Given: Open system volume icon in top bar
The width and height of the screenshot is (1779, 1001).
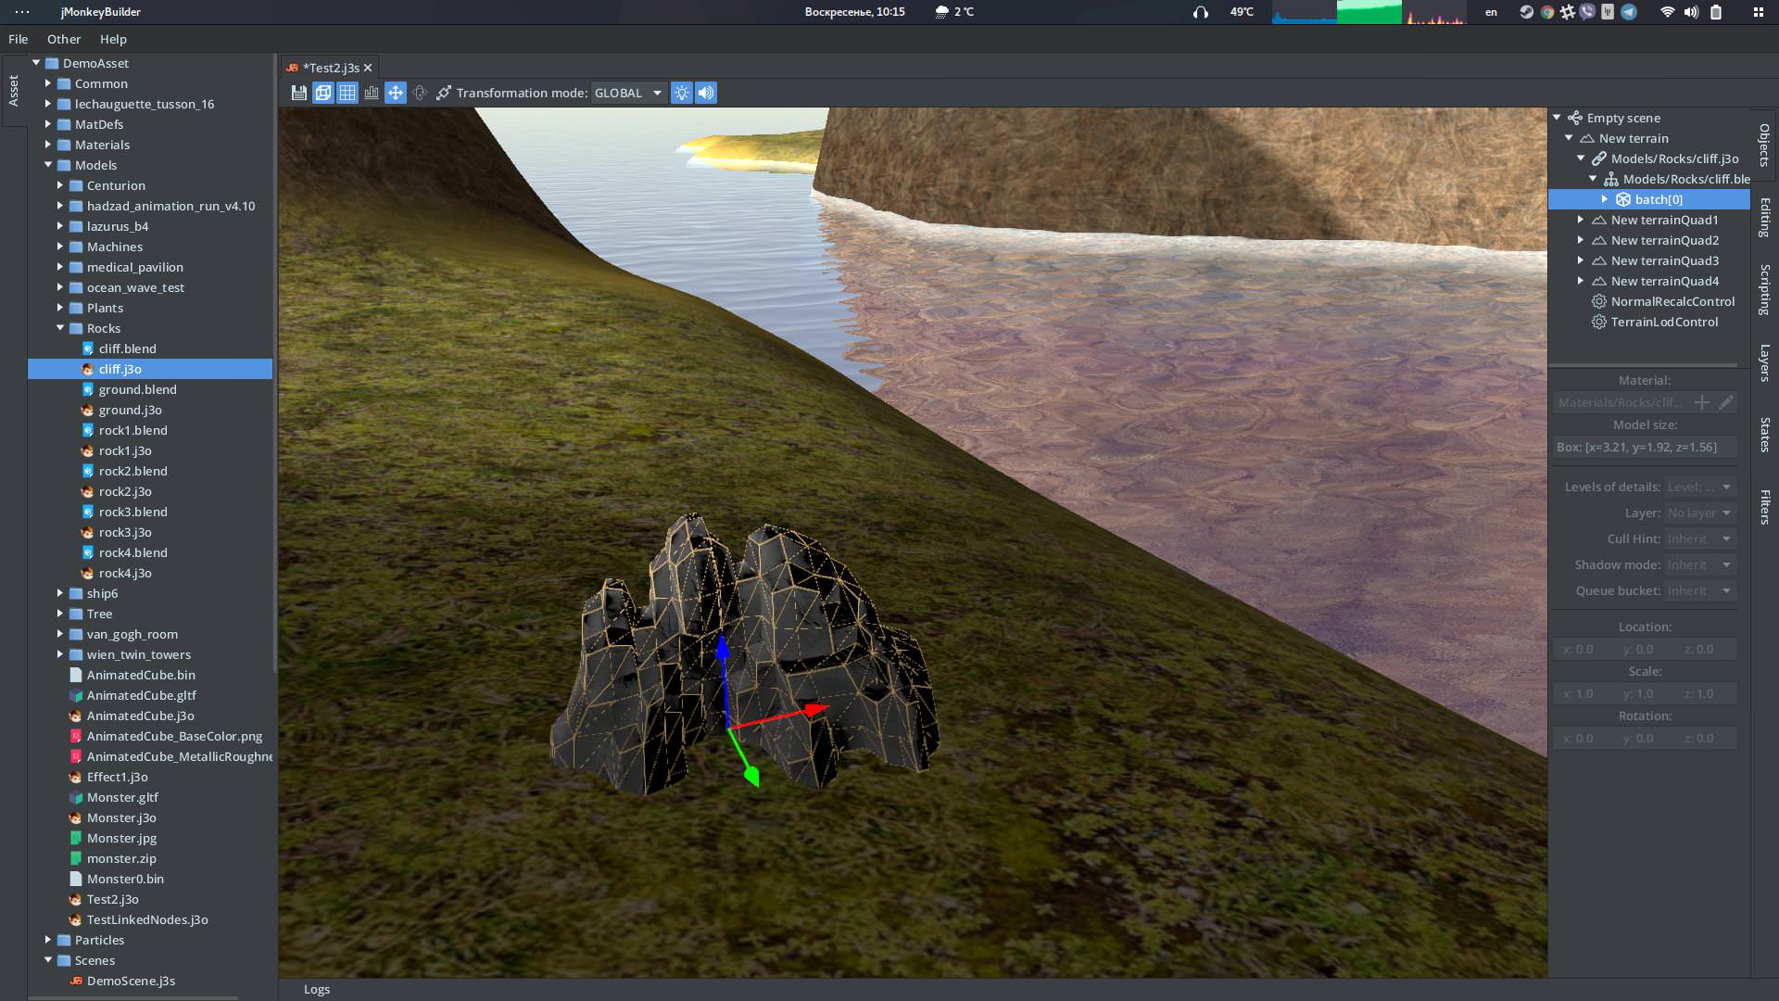Looking at the screenshot, I should click(x=1691, y=12).
